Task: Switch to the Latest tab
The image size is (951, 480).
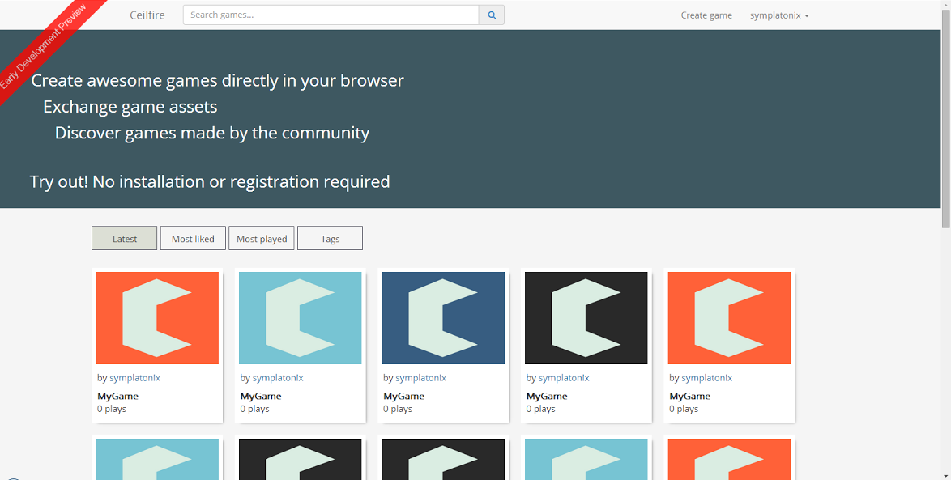Action: pos(124,239)
